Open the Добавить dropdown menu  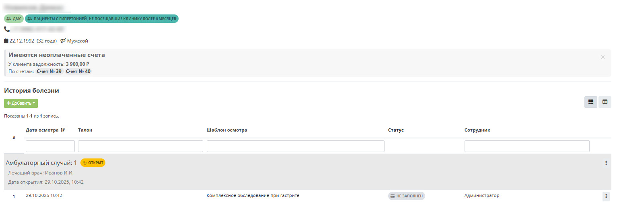(x=21, y=103)
